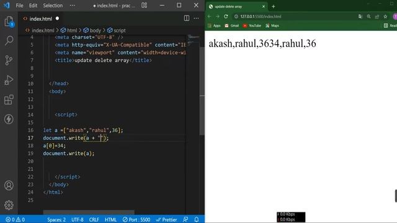Click the document.write(a); line
Image resolution: width=397 pixels, height=223 pixels.
coord(69,154)
